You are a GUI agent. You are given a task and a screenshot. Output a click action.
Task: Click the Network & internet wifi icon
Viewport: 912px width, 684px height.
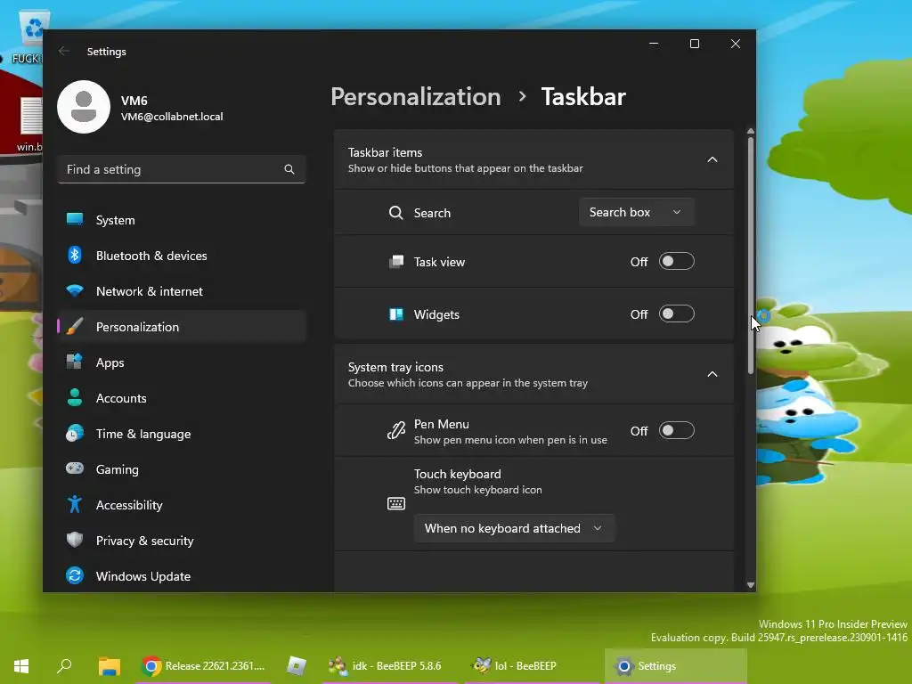coord(75,290)
